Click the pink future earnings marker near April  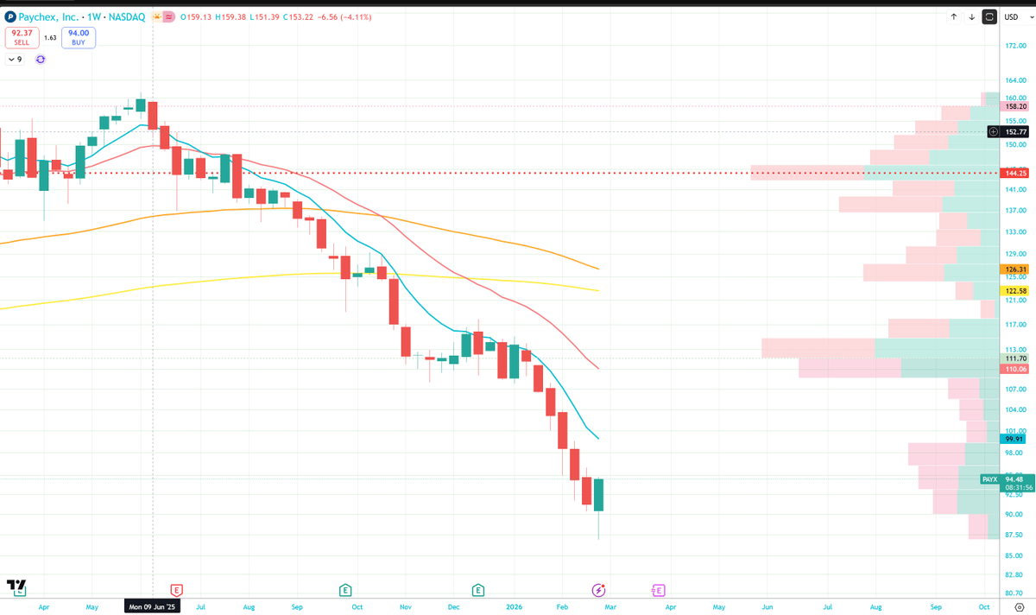point(658,590)
